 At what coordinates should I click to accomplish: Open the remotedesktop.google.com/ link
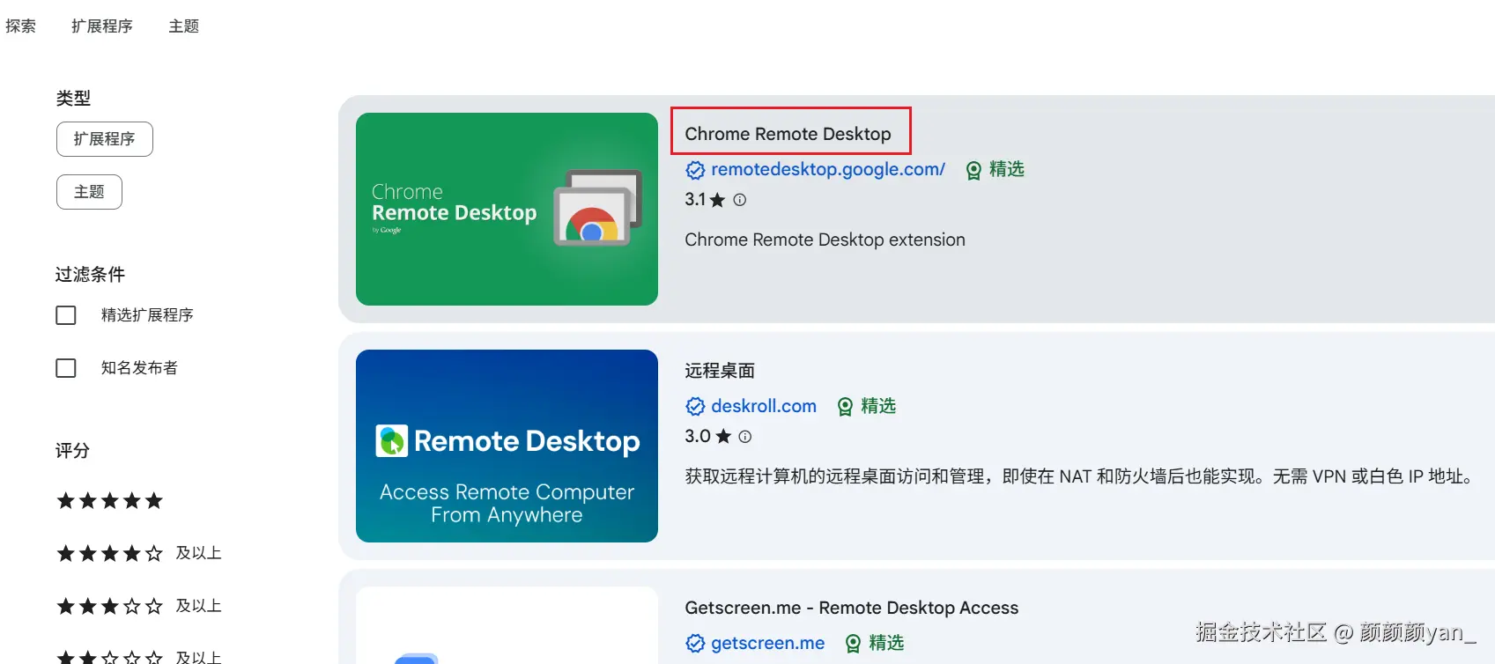(828, 169)
